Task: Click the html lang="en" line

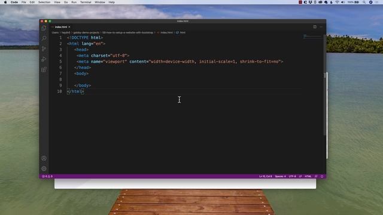Action: pos(86,44)
